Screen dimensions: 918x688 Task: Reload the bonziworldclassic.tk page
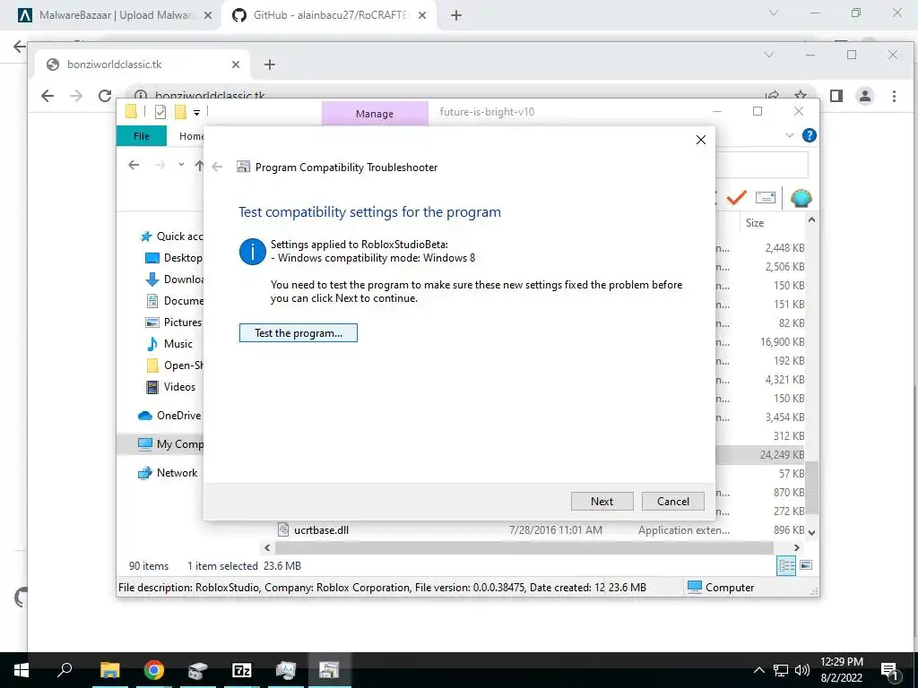(x=105, y=96)
